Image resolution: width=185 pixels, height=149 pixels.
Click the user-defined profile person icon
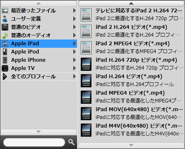pyautogui.click(x=5, y=19)
